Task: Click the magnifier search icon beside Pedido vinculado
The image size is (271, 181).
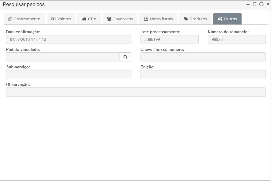Action: [125, 57]
